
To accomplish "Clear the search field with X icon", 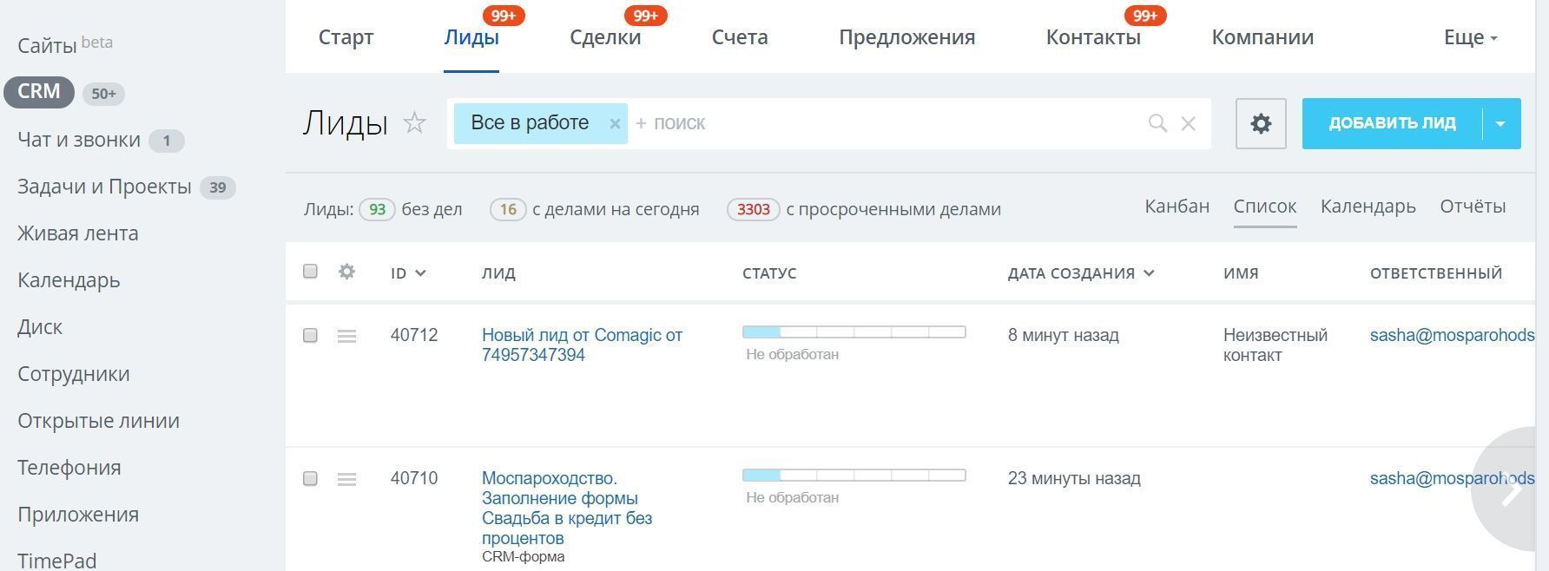I will click(x=1188, y=123).
